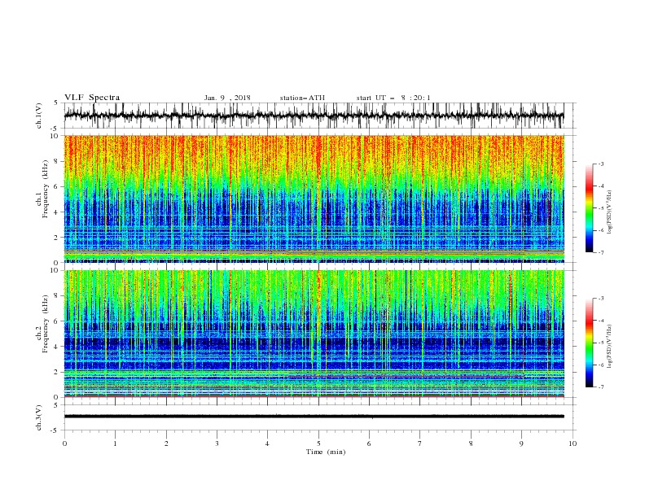Click time axis tick label "10"
This screenshot has height=498, width=645.
[573, 443]
